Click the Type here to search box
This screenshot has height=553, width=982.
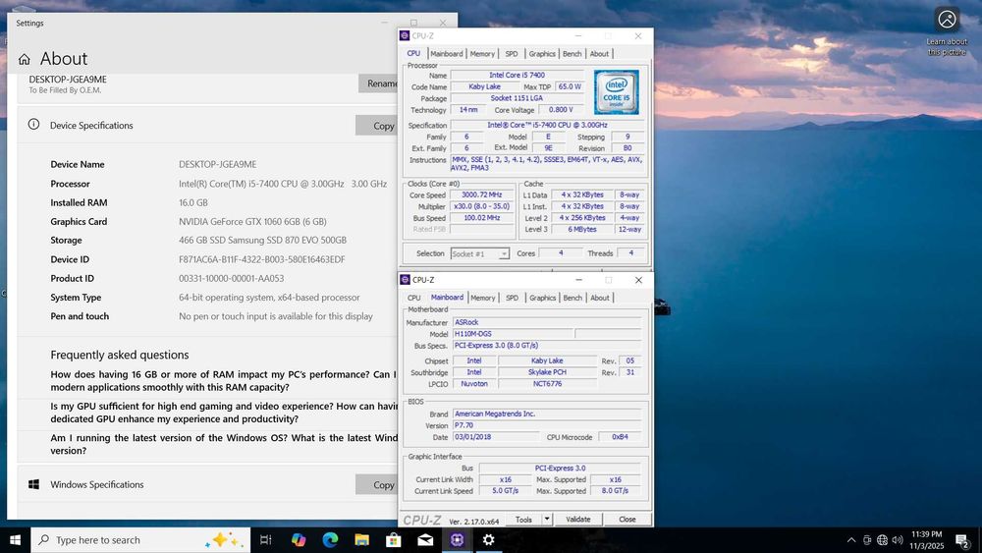tap(140, 540)
